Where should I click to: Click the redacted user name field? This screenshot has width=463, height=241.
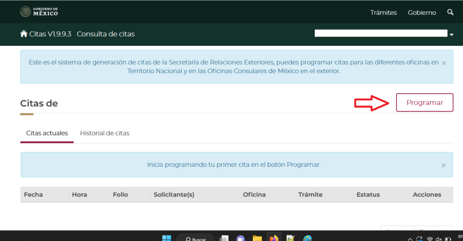click(x=381, y=33)
